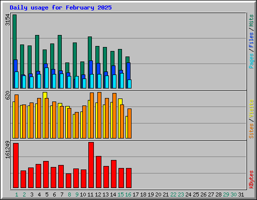Click the 'Daily usage for February 2025' title
Screen dimensions: 257x200
tap(61, 7)
